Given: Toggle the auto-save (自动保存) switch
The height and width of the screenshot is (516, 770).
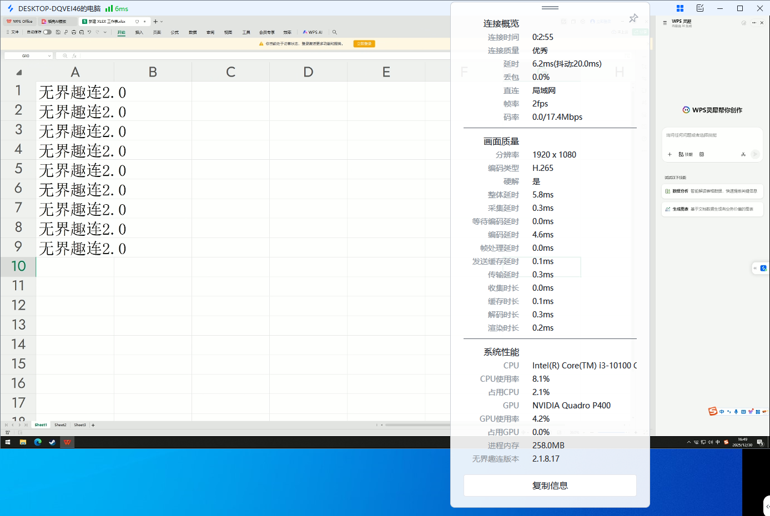Looking at the screenshot, I should click(47, 32).
